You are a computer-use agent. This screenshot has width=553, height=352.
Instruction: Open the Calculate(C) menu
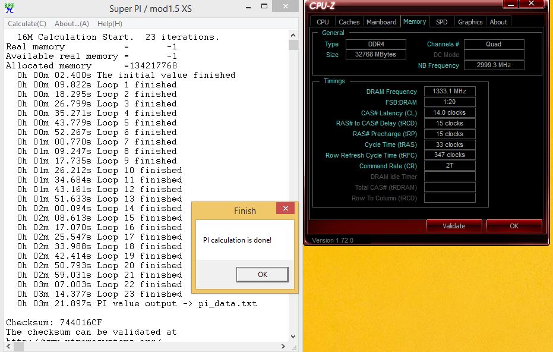(27, 24)
